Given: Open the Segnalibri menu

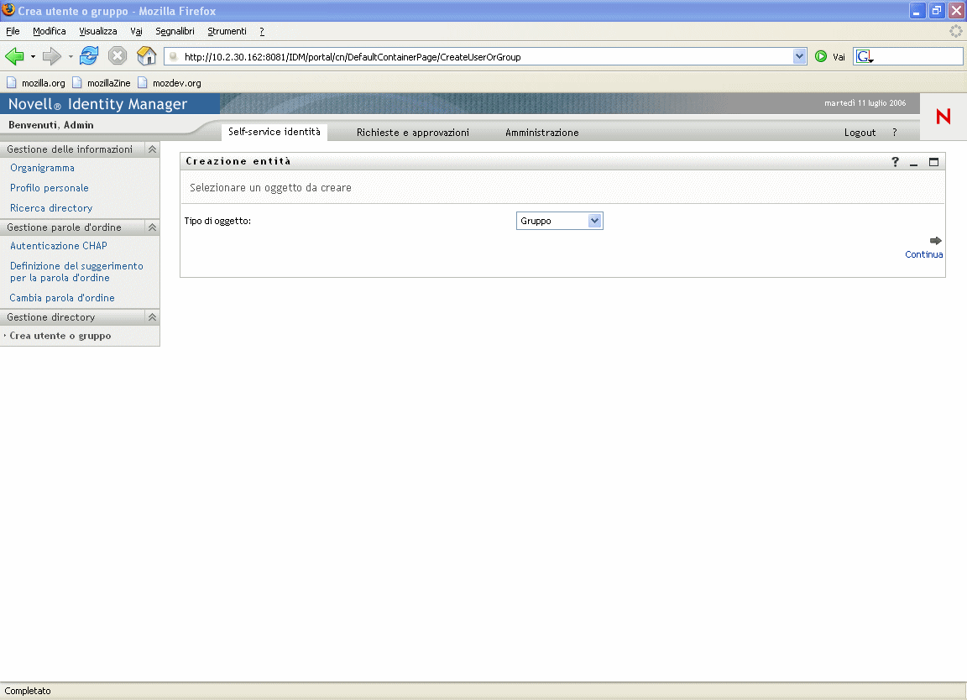Looking at the screenshot, I should click(x=175, y=31).
